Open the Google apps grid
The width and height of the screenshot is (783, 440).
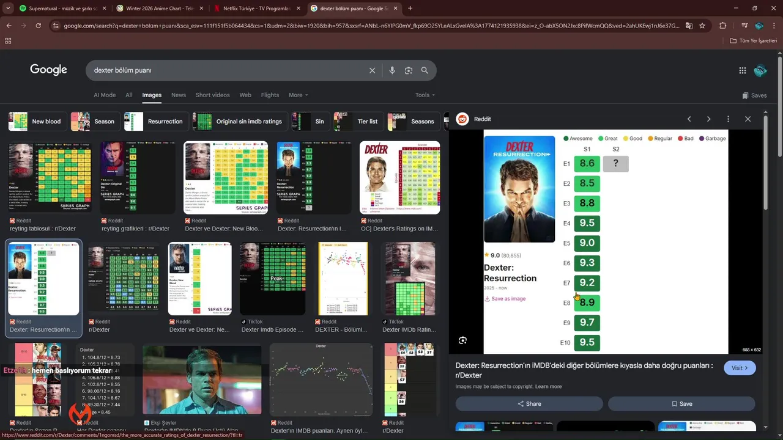743,70
